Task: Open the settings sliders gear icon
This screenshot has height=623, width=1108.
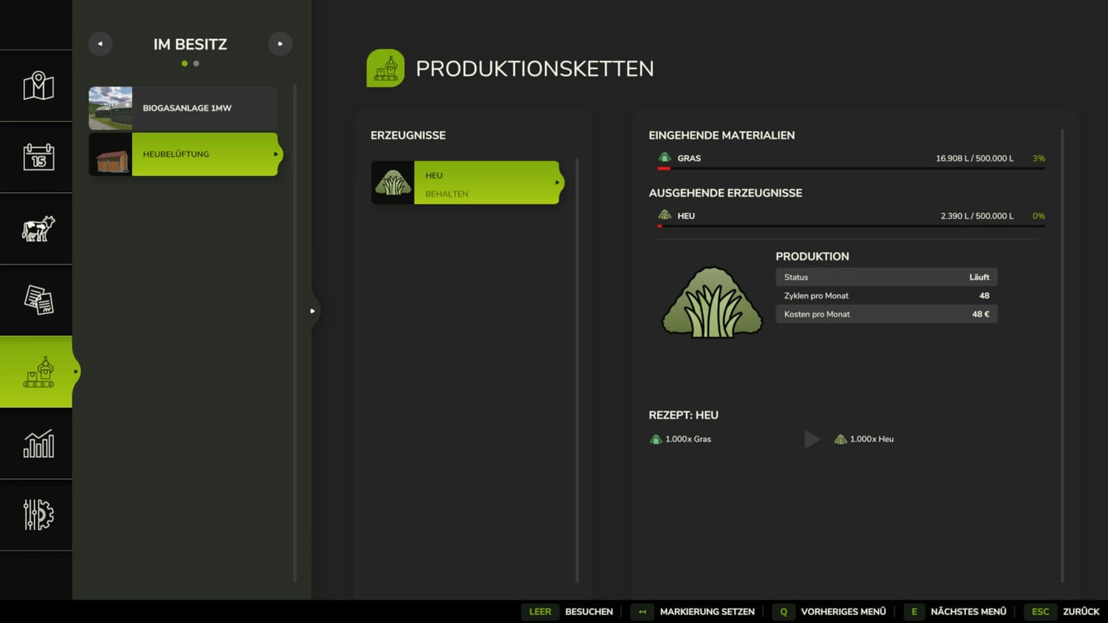Action: click(x=37, y=515)
